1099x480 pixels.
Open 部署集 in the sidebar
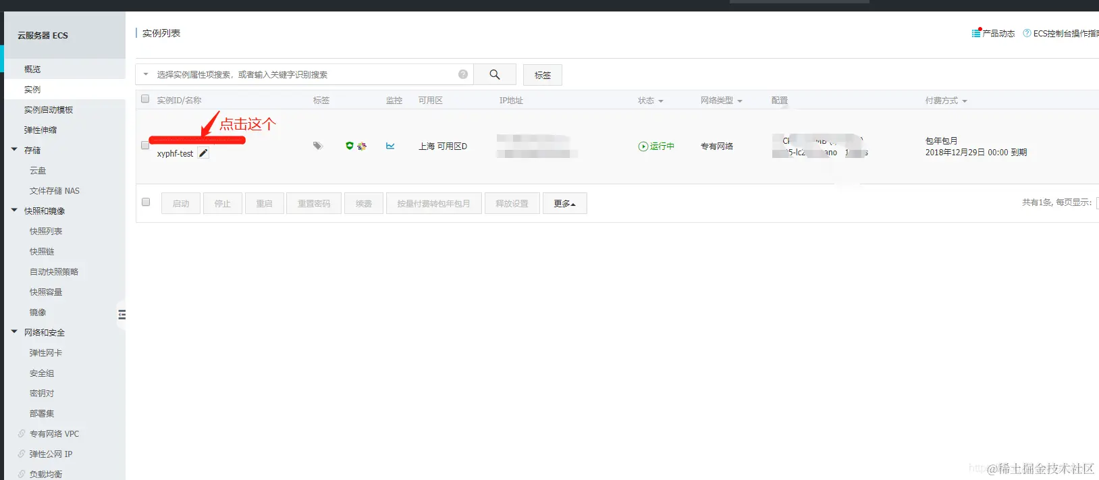[42, 413]
